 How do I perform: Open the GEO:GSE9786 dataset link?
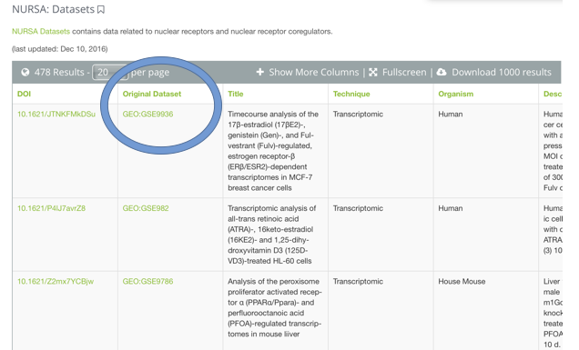[147, 282]
